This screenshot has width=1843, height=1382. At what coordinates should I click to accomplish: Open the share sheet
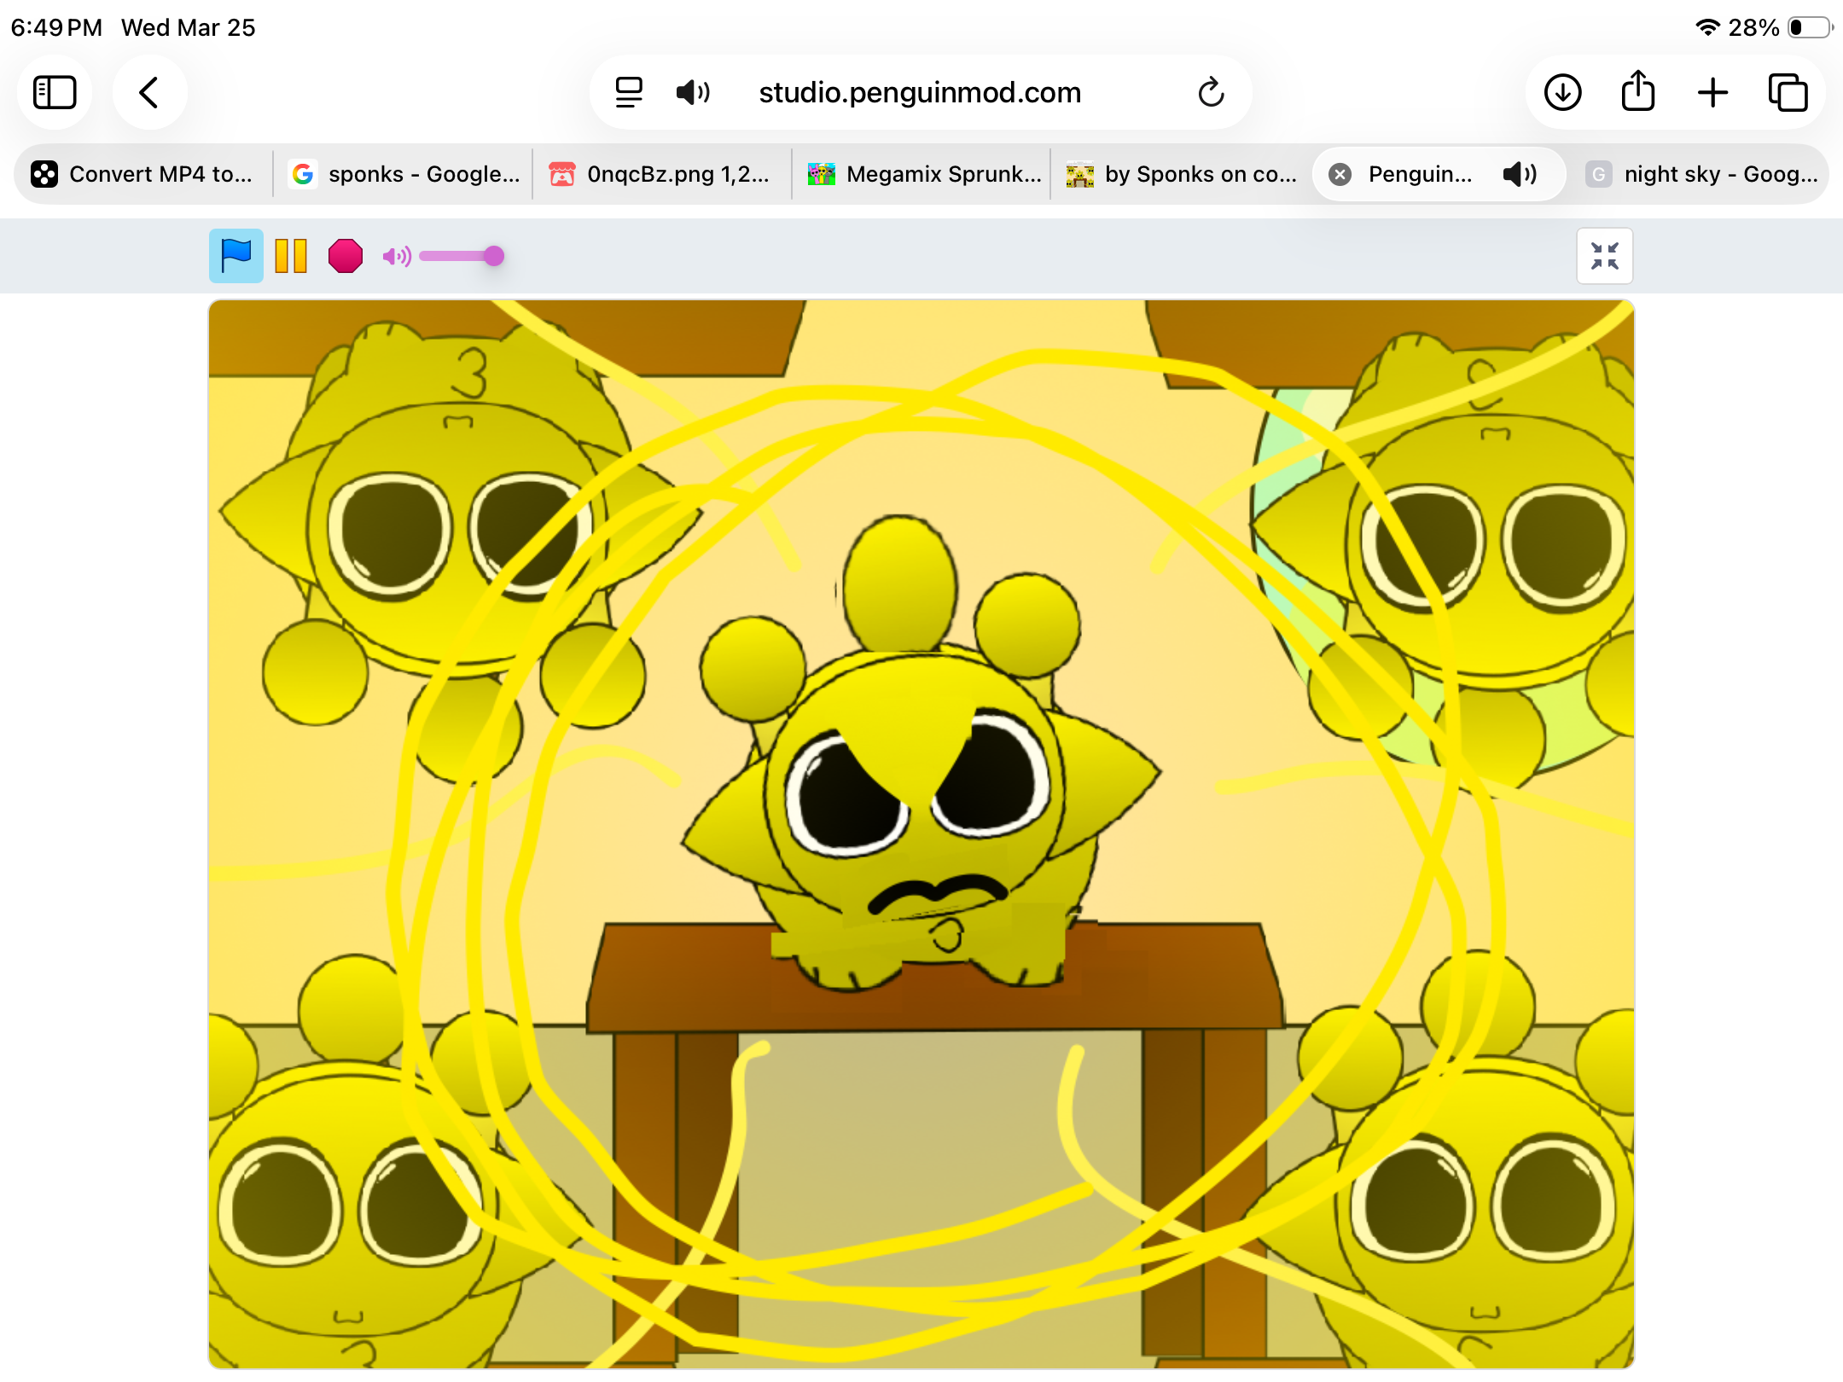click(x=1637, y=92)
